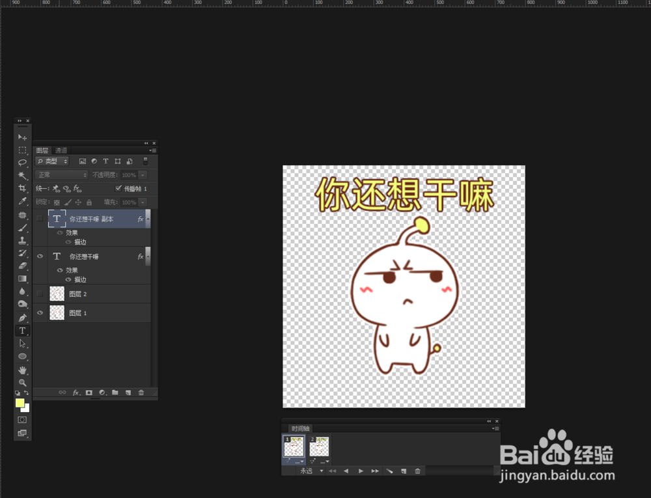Open the blend mode 正常 dropdown
Viewport: 651px width, 498px height.
[x=61, y=174]
